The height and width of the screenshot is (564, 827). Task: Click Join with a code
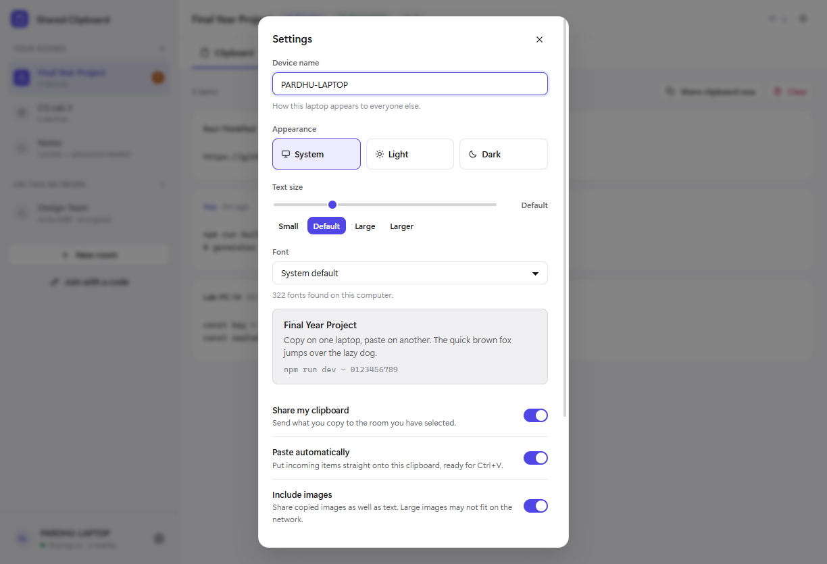pyautogui.click(x=89, y=282)
